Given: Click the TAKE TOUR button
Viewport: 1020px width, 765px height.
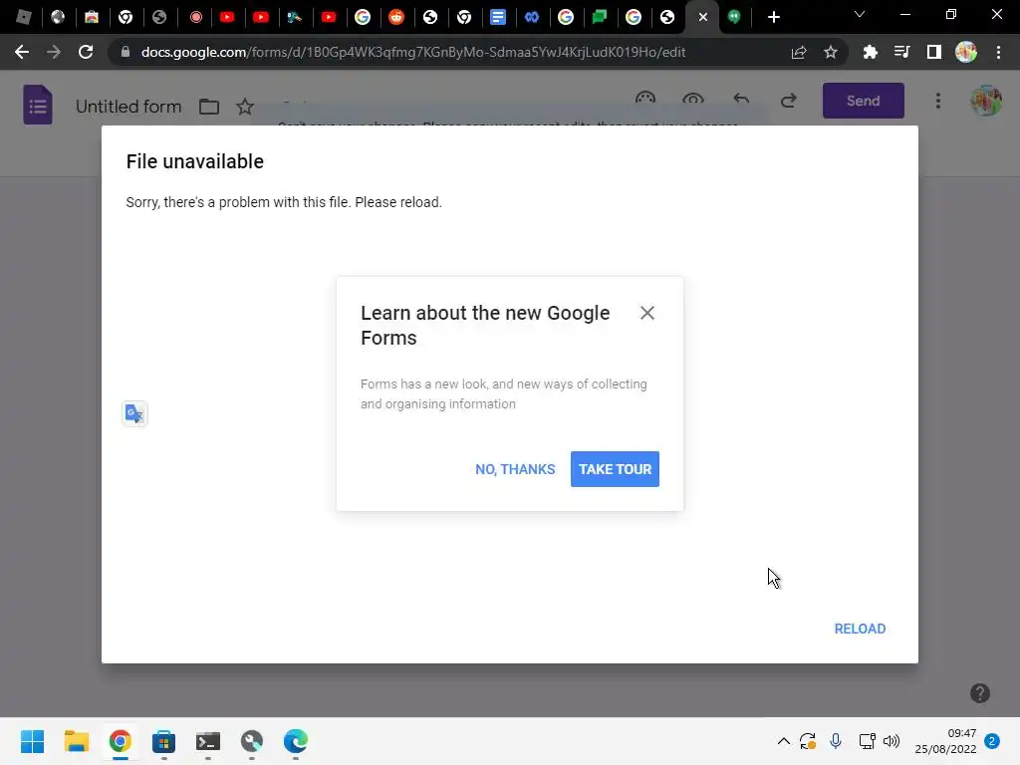Looking at the screenshot, I should tap(615, 469).
